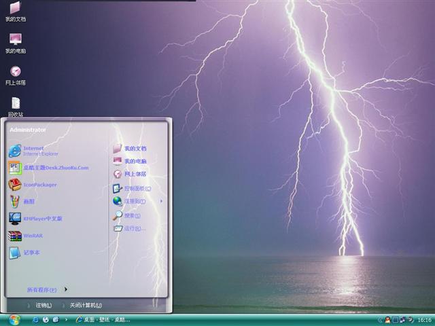Image resolution: width=435 pixels, height=326 pixels.
Task: Click 网上邻居 icon on the desktop
Action: (15, 75)
